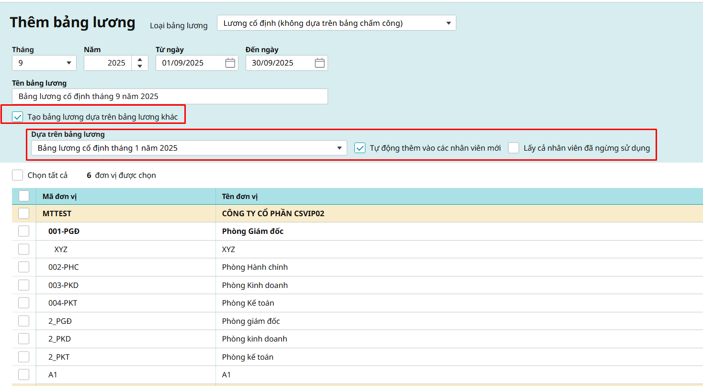The width and height of the screenshot is (703, 386).
Task: Select the 003-PKD Phòng Kinh doanh checkbox
Action: tap(24, 285)
